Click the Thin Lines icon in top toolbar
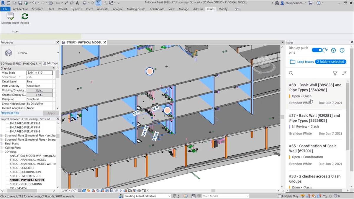 pos(99,3)
